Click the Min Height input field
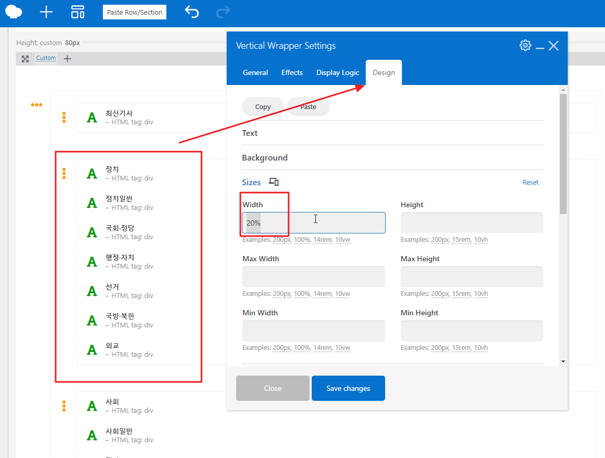This screenshot has height=458, width=605. click(472, 331)
